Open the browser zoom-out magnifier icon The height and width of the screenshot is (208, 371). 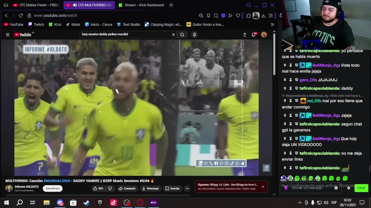click(201, 16)
